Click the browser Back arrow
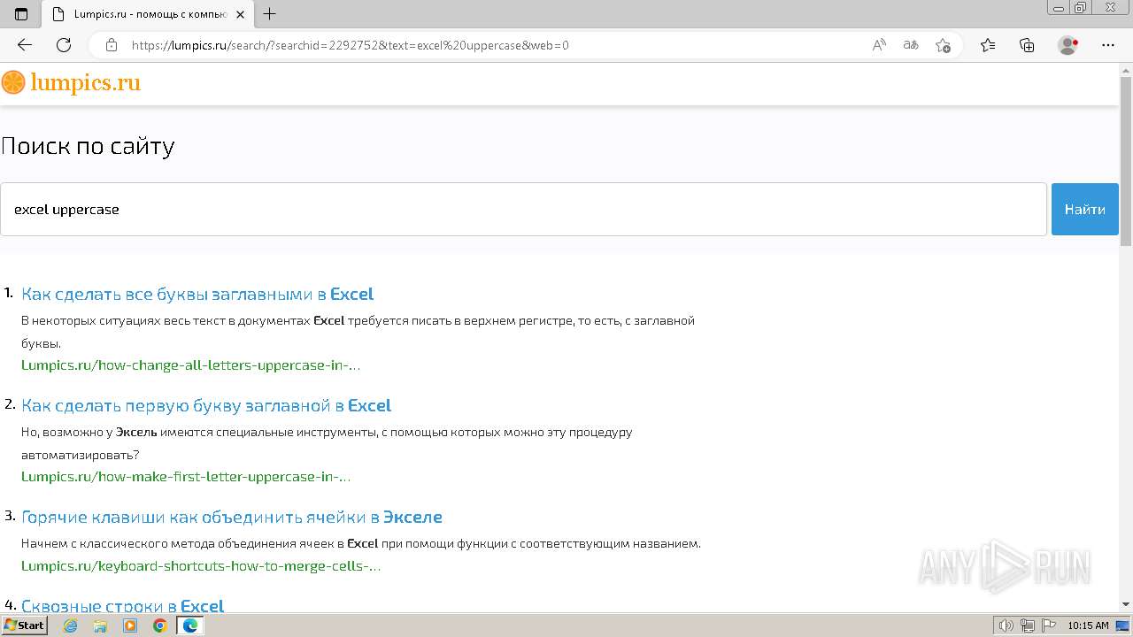The height and width of the screenshot is (637, 1133). pyautogui.click(x=25, y=45)
